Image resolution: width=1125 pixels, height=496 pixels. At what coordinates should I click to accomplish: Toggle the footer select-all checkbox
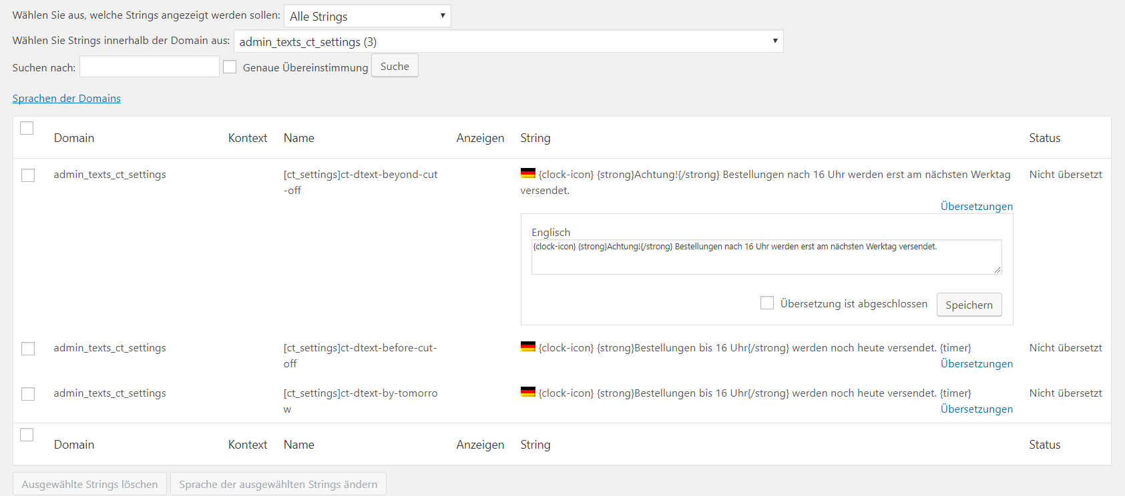(x=27, y=435)
